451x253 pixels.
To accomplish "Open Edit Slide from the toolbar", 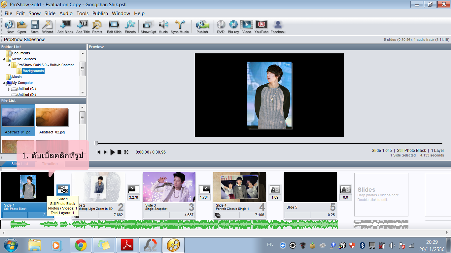I will click(x=114, y=27).
